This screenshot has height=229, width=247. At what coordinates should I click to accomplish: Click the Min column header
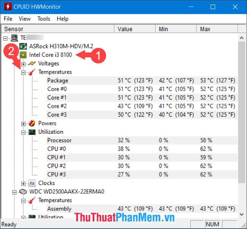click(176, 29)
